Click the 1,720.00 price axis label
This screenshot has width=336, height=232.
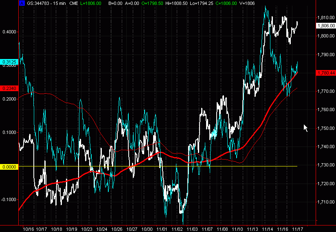point(326,184)
